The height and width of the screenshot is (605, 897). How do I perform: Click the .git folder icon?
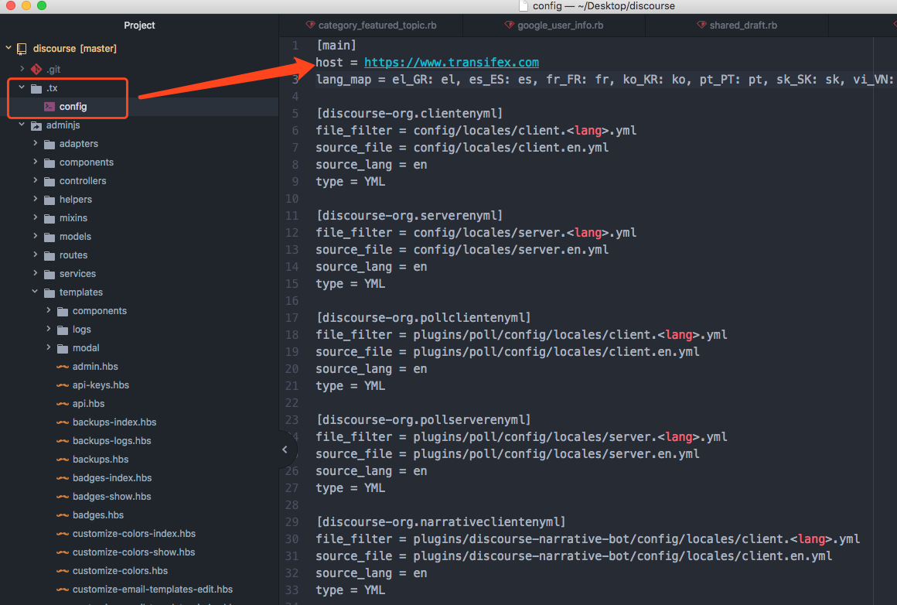(36, 70)
